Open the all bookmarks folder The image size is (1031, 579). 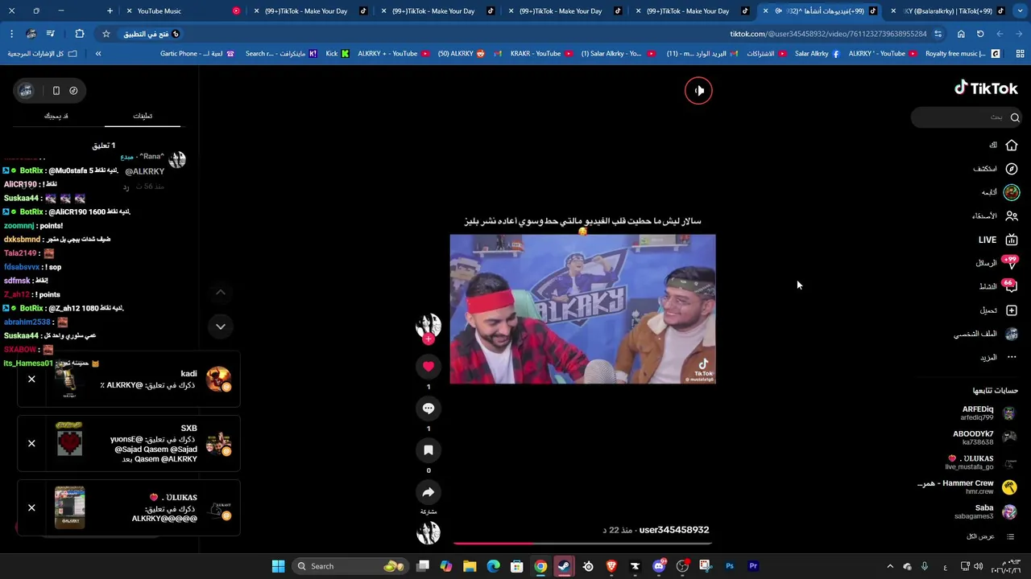pos(42,54)
